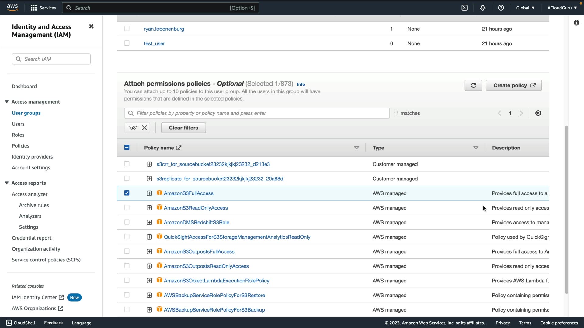The height and width of the screenshot is (328, 584).
Task: Open the Global region dropdown
Action: 525,8
